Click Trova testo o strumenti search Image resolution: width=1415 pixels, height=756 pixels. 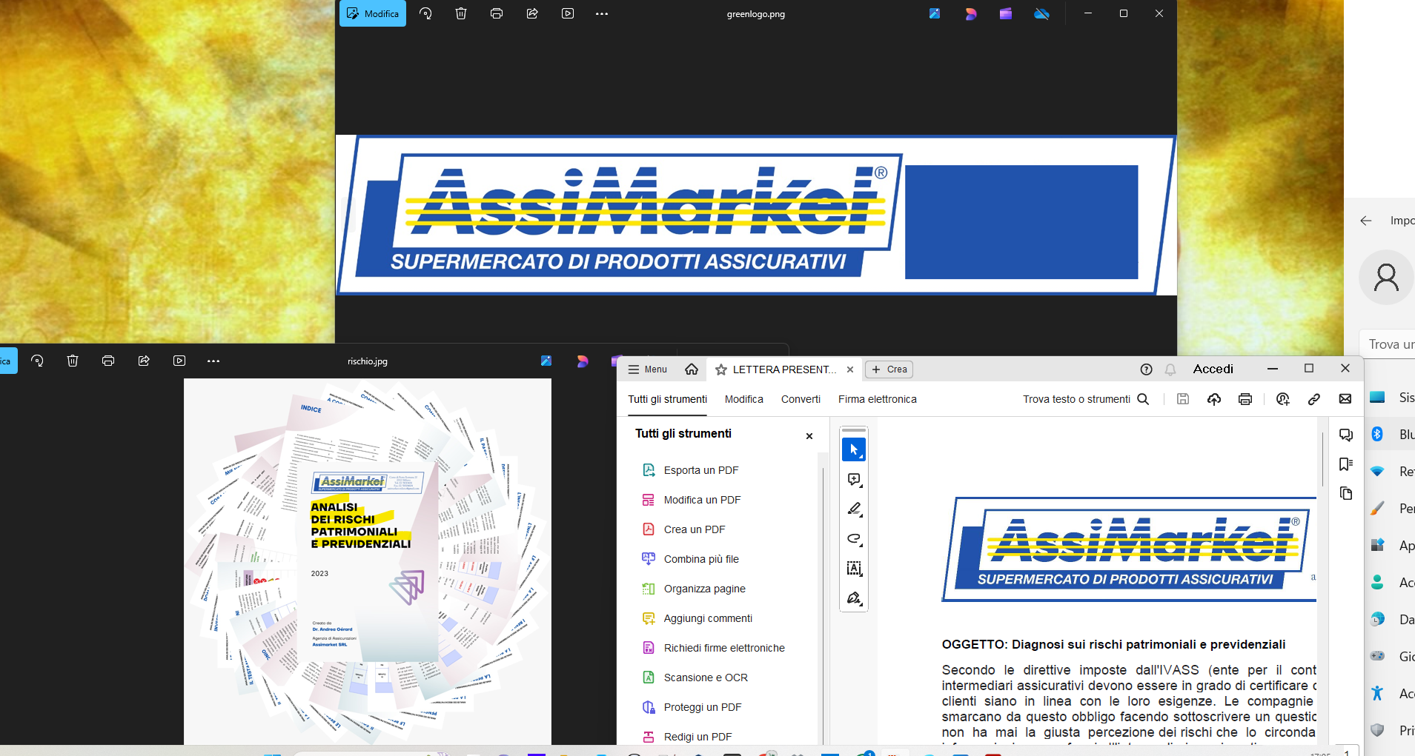[1086, 399]
